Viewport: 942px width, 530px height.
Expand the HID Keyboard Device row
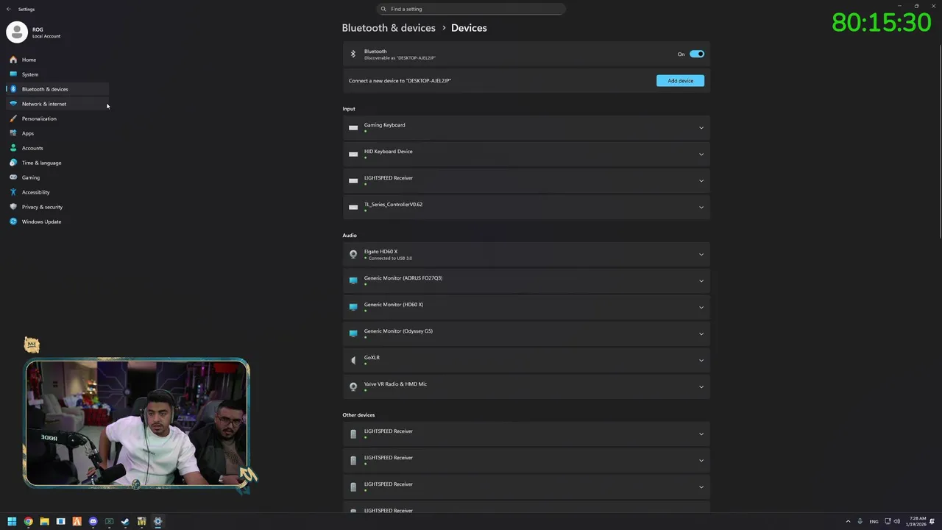(x=526, y=154)
